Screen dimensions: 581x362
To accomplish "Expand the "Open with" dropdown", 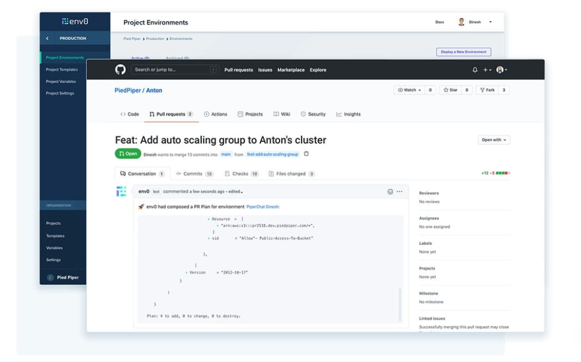I will tap(494, 140).
